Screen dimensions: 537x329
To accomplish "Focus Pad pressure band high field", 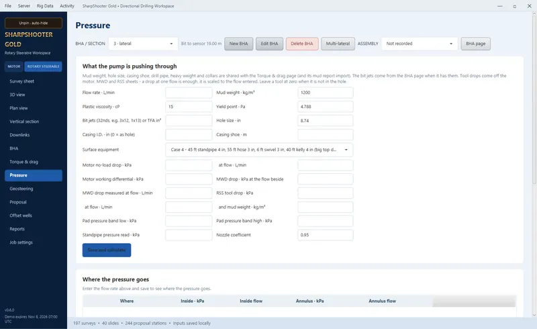I will [x=326, y=221].
